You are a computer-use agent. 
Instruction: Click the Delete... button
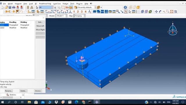coord(23,91)
